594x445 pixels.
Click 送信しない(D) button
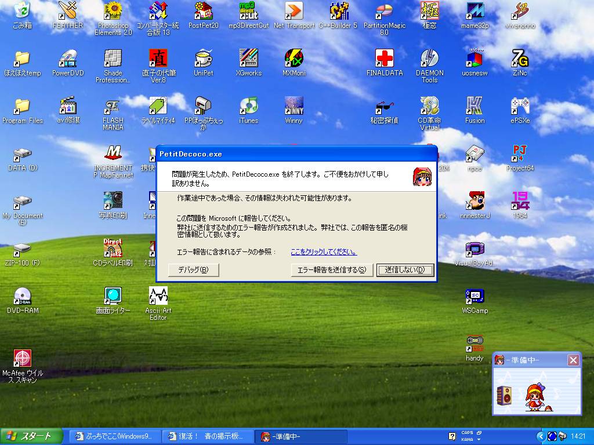point(405,270)
